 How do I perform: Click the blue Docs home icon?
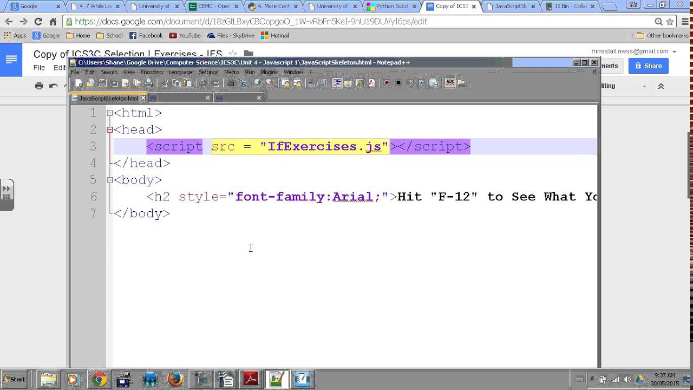[x=11, y=60]
